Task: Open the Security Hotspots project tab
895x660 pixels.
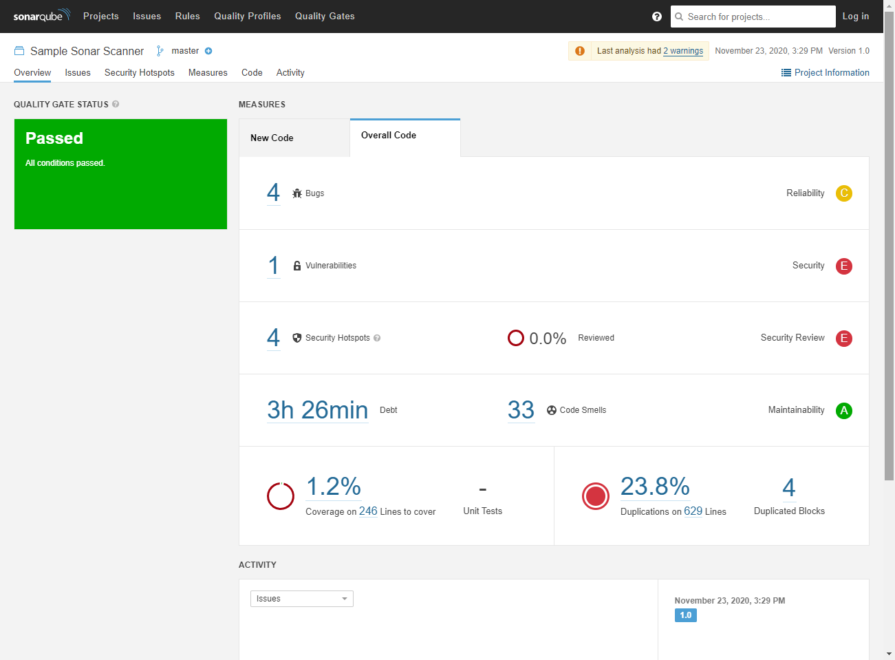Action: tap(139, 73)
